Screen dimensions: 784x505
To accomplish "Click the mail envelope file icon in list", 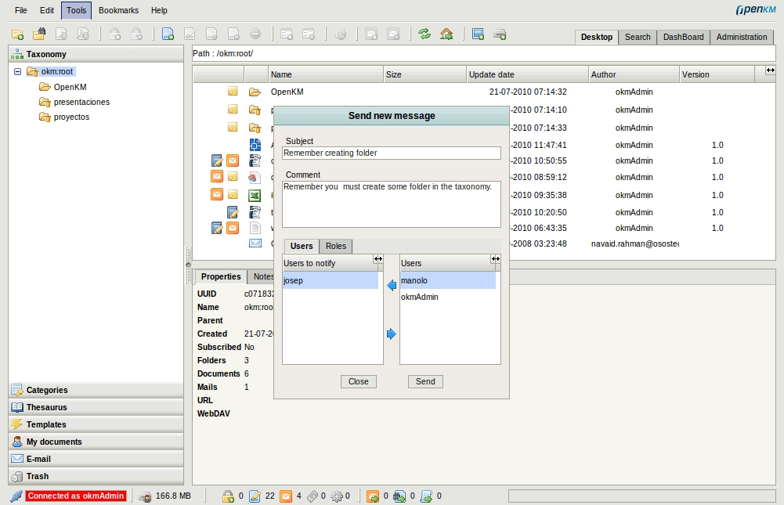I will pyautogui.click(x=255, y=243).
